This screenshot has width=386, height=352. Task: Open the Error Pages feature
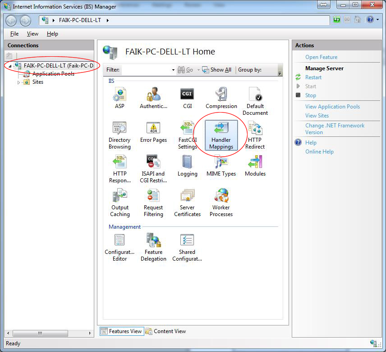tap(154, 132)
